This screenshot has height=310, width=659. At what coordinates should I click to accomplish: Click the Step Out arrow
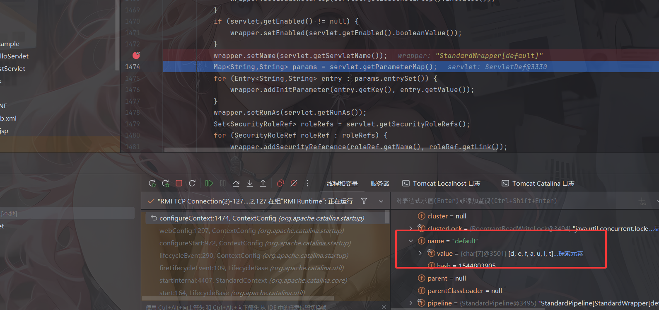coord(263,183)
